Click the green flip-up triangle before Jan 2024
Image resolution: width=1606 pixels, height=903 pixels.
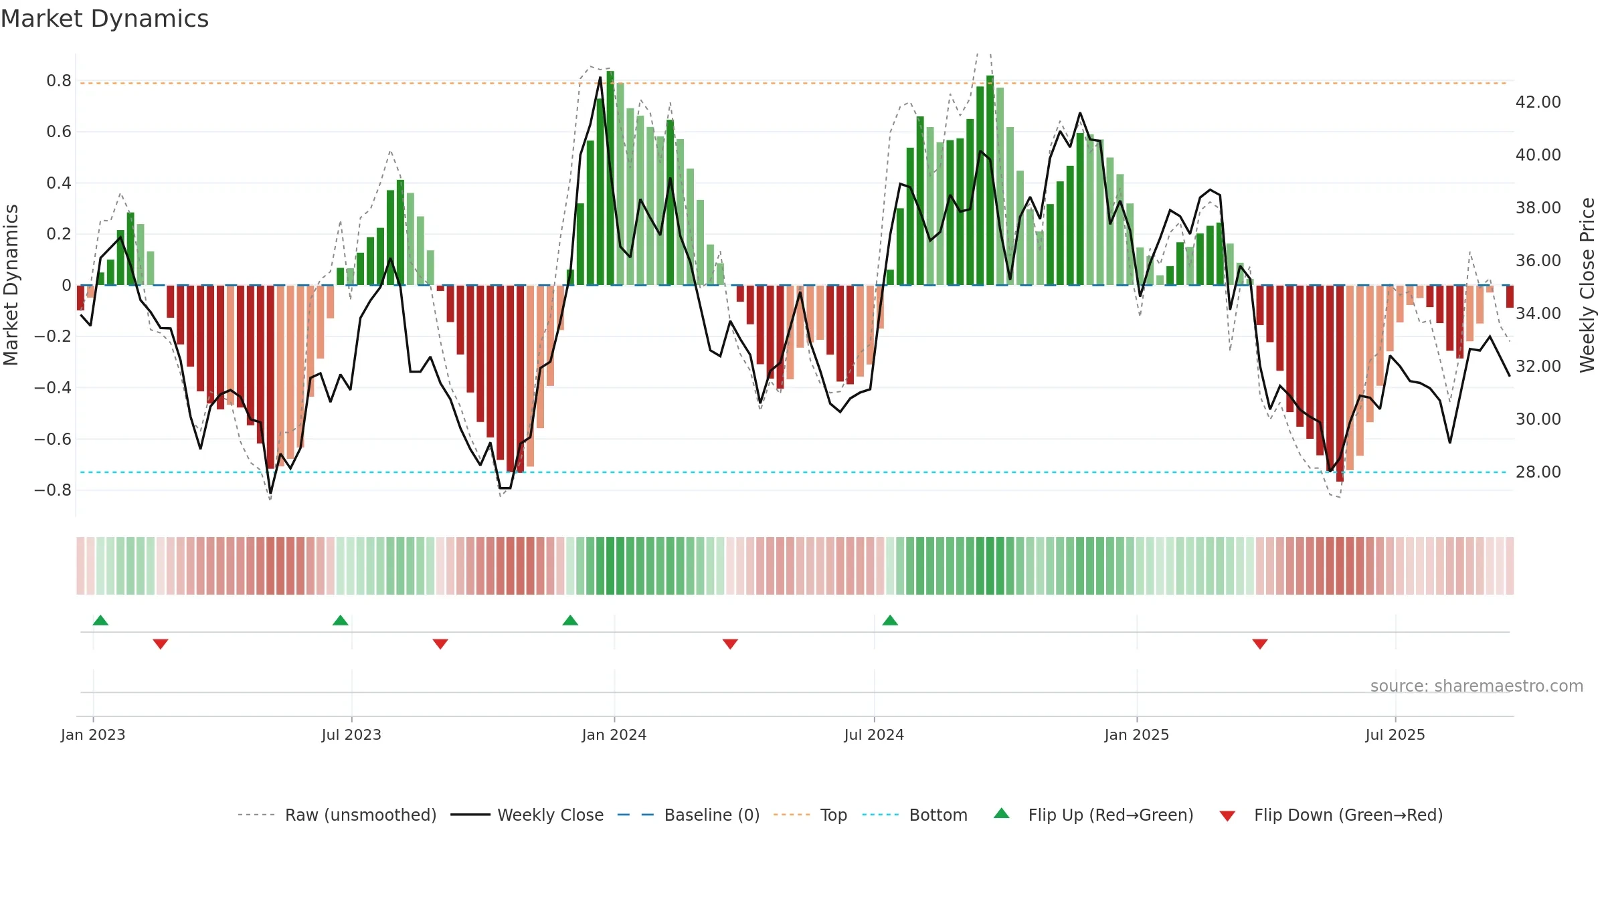[570, 620]
